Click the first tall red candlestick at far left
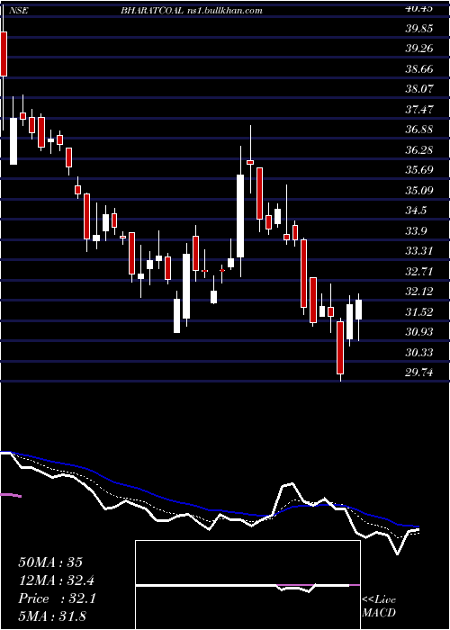This screenshot has height=630, width=450. tap(4, 54)
